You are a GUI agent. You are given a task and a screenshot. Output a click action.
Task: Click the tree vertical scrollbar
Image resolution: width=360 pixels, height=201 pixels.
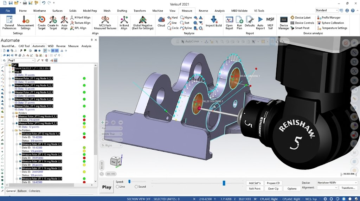(x=96, y=111)
